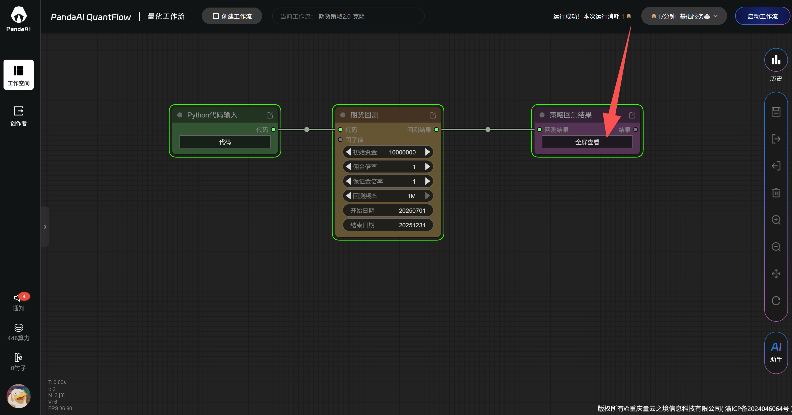Switch to the 创作者 creator tab
The image size is (792, 415).
click(x=18, y=116)
